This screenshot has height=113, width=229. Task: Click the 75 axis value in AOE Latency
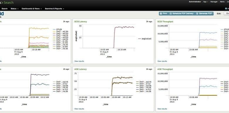75,73
